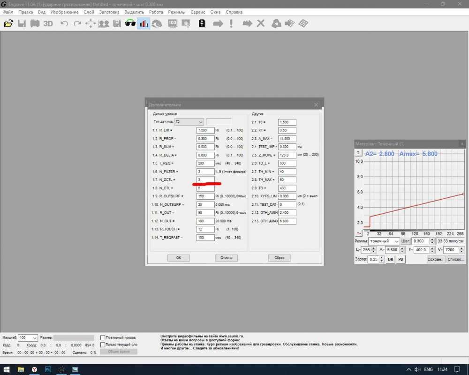Open the Изображение menu
The height and width of the screenshot is (375, 469).
tap(64, 12)
